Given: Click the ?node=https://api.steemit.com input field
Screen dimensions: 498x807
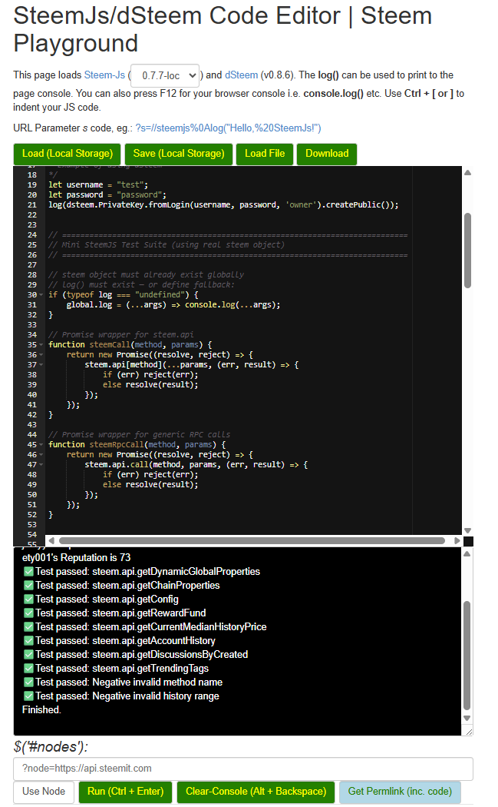Looking at the screenshot, I should coord(243,769).
